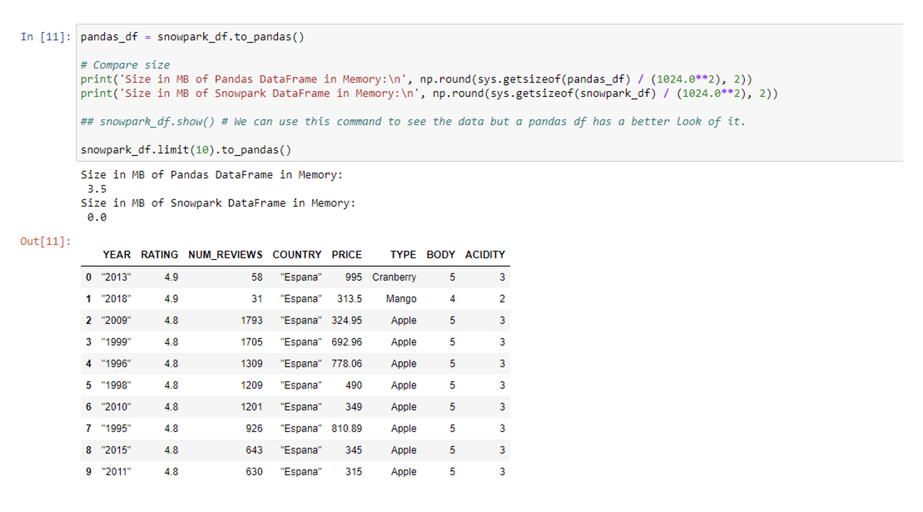Click the COUNTRY column header

click(297, 255)
